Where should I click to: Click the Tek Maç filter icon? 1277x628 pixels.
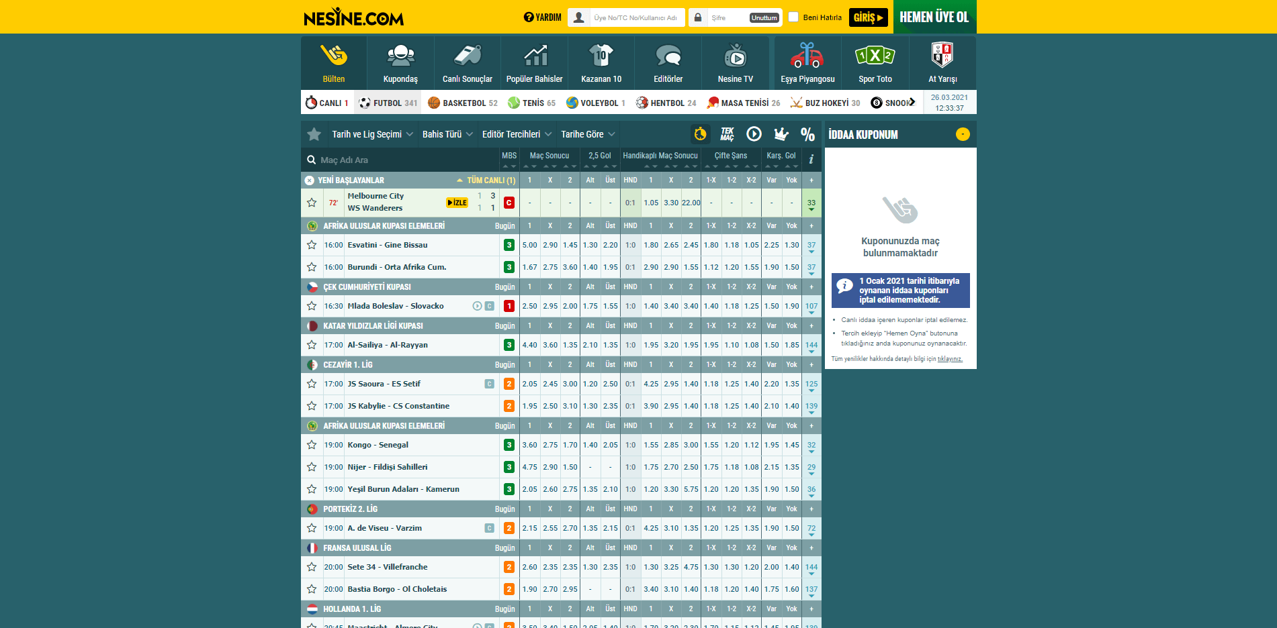point(727,134)
